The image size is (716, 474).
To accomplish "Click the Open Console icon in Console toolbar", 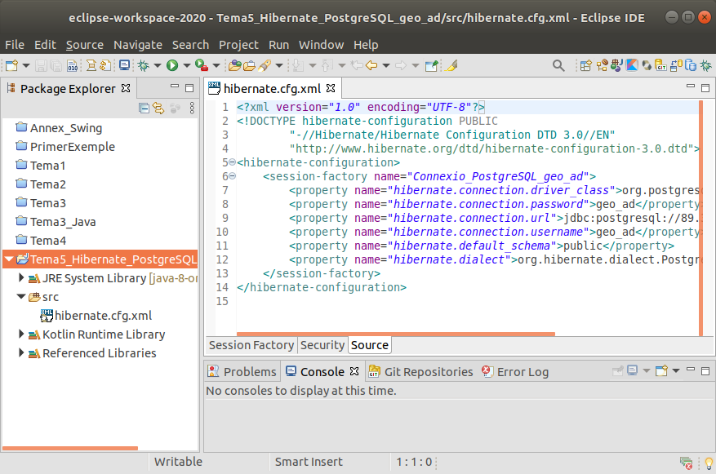I will pos(661,370).
